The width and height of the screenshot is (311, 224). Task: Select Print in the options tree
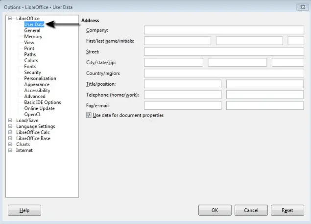coord(29,49)
